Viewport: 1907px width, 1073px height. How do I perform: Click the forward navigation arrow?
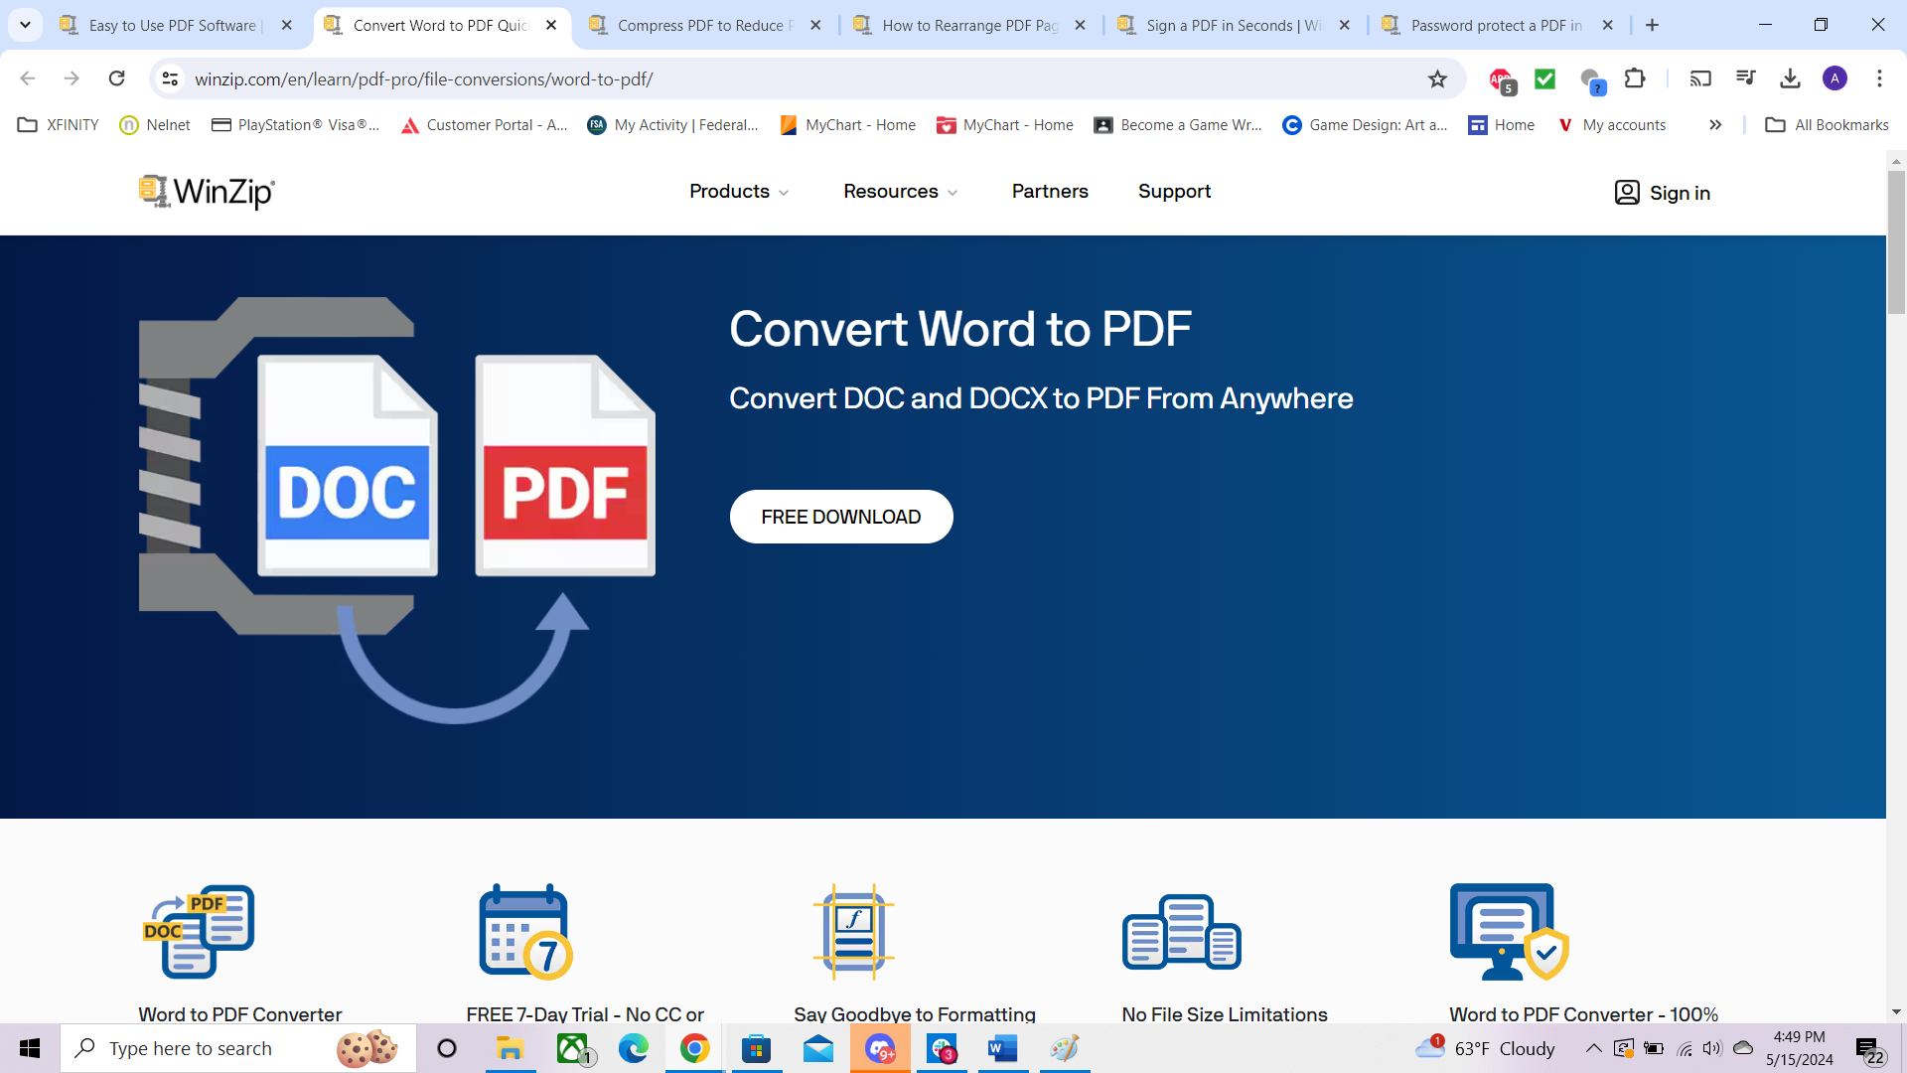pos(72,78)
